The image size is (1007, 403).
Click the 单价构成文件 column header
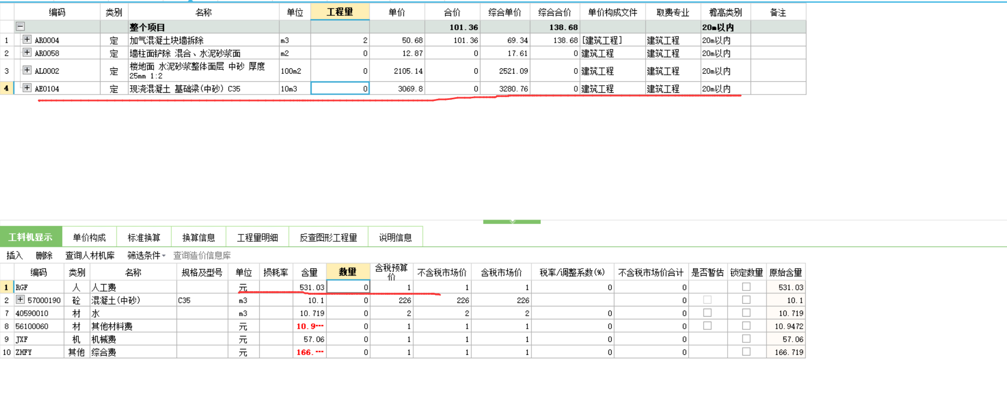click(612, 12)
